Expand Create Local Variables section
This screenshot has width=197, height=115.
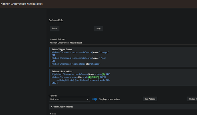[123, 107]
